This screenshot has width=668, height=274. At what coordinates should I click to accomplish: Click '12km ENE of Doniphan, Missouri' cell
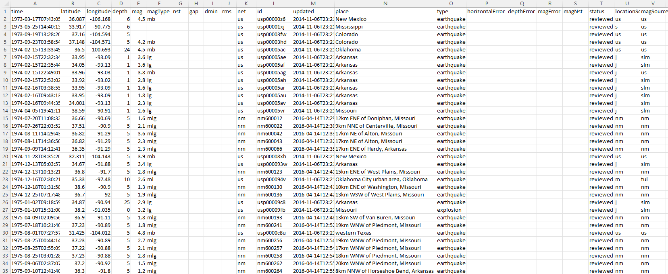385,119
